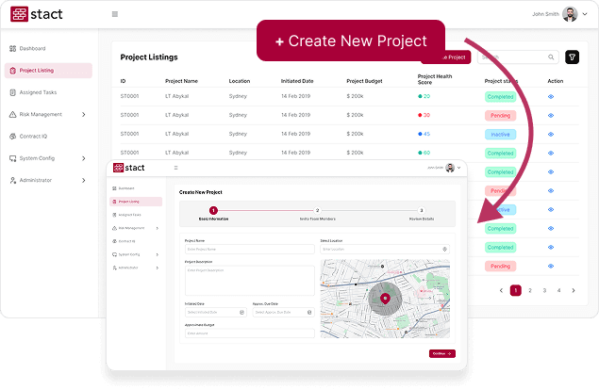
Task: Click John Smith's avatar in the back window
Action: tap(570, 14)
